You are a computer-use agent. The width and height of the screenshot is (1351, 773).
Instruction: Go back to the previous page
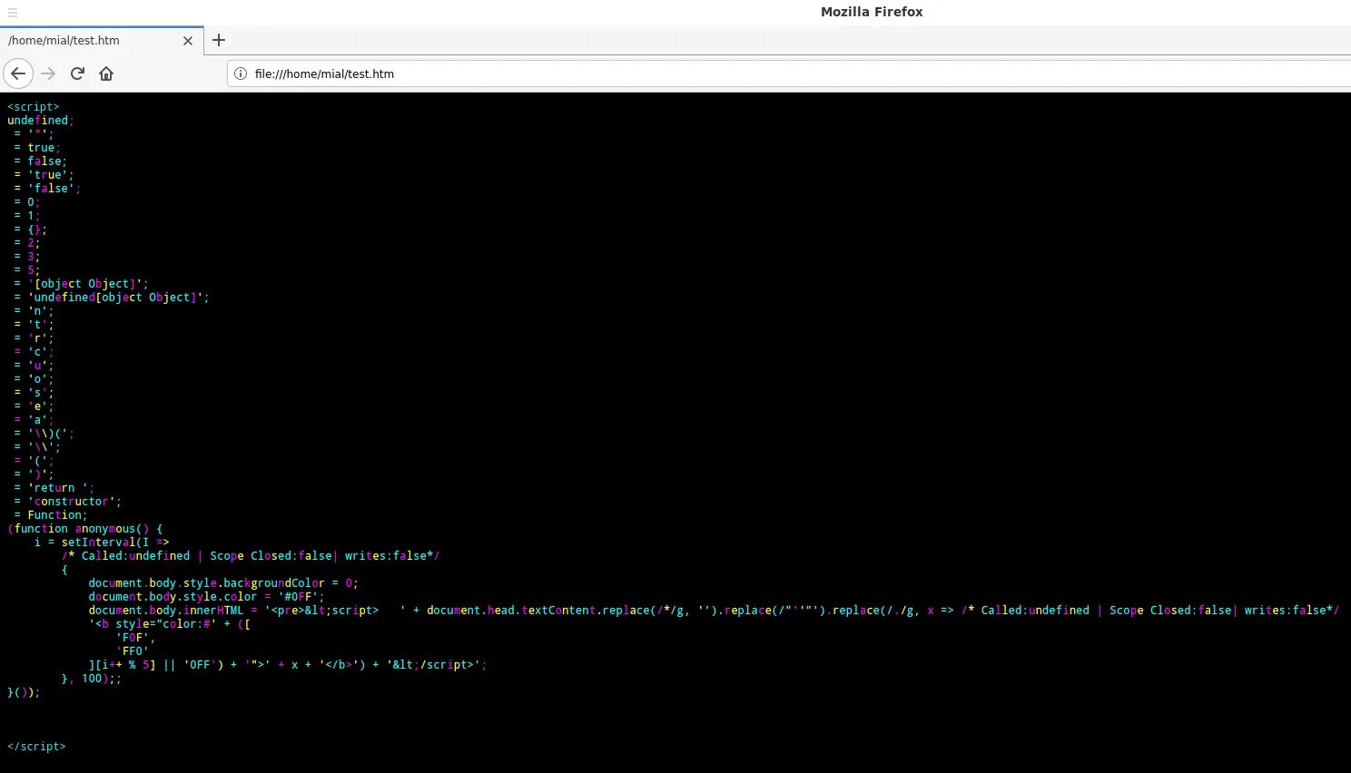(18, 73)
